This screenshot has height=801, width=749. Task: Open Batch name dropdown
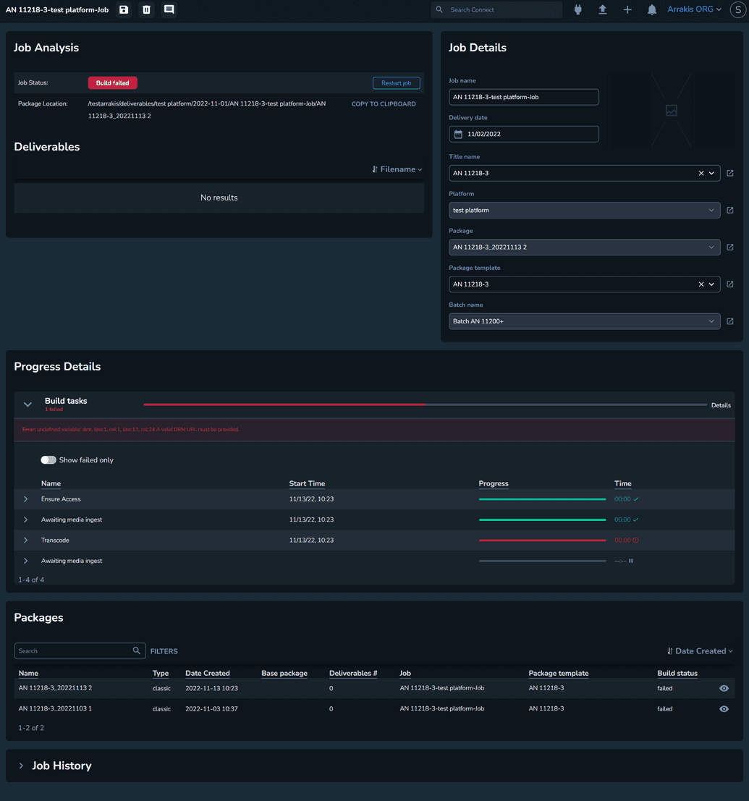(585, 321)
